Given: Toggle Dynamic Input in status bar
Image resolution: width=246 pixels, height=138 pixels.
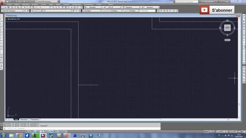Looking at the screenshot, I should [52, 131].
